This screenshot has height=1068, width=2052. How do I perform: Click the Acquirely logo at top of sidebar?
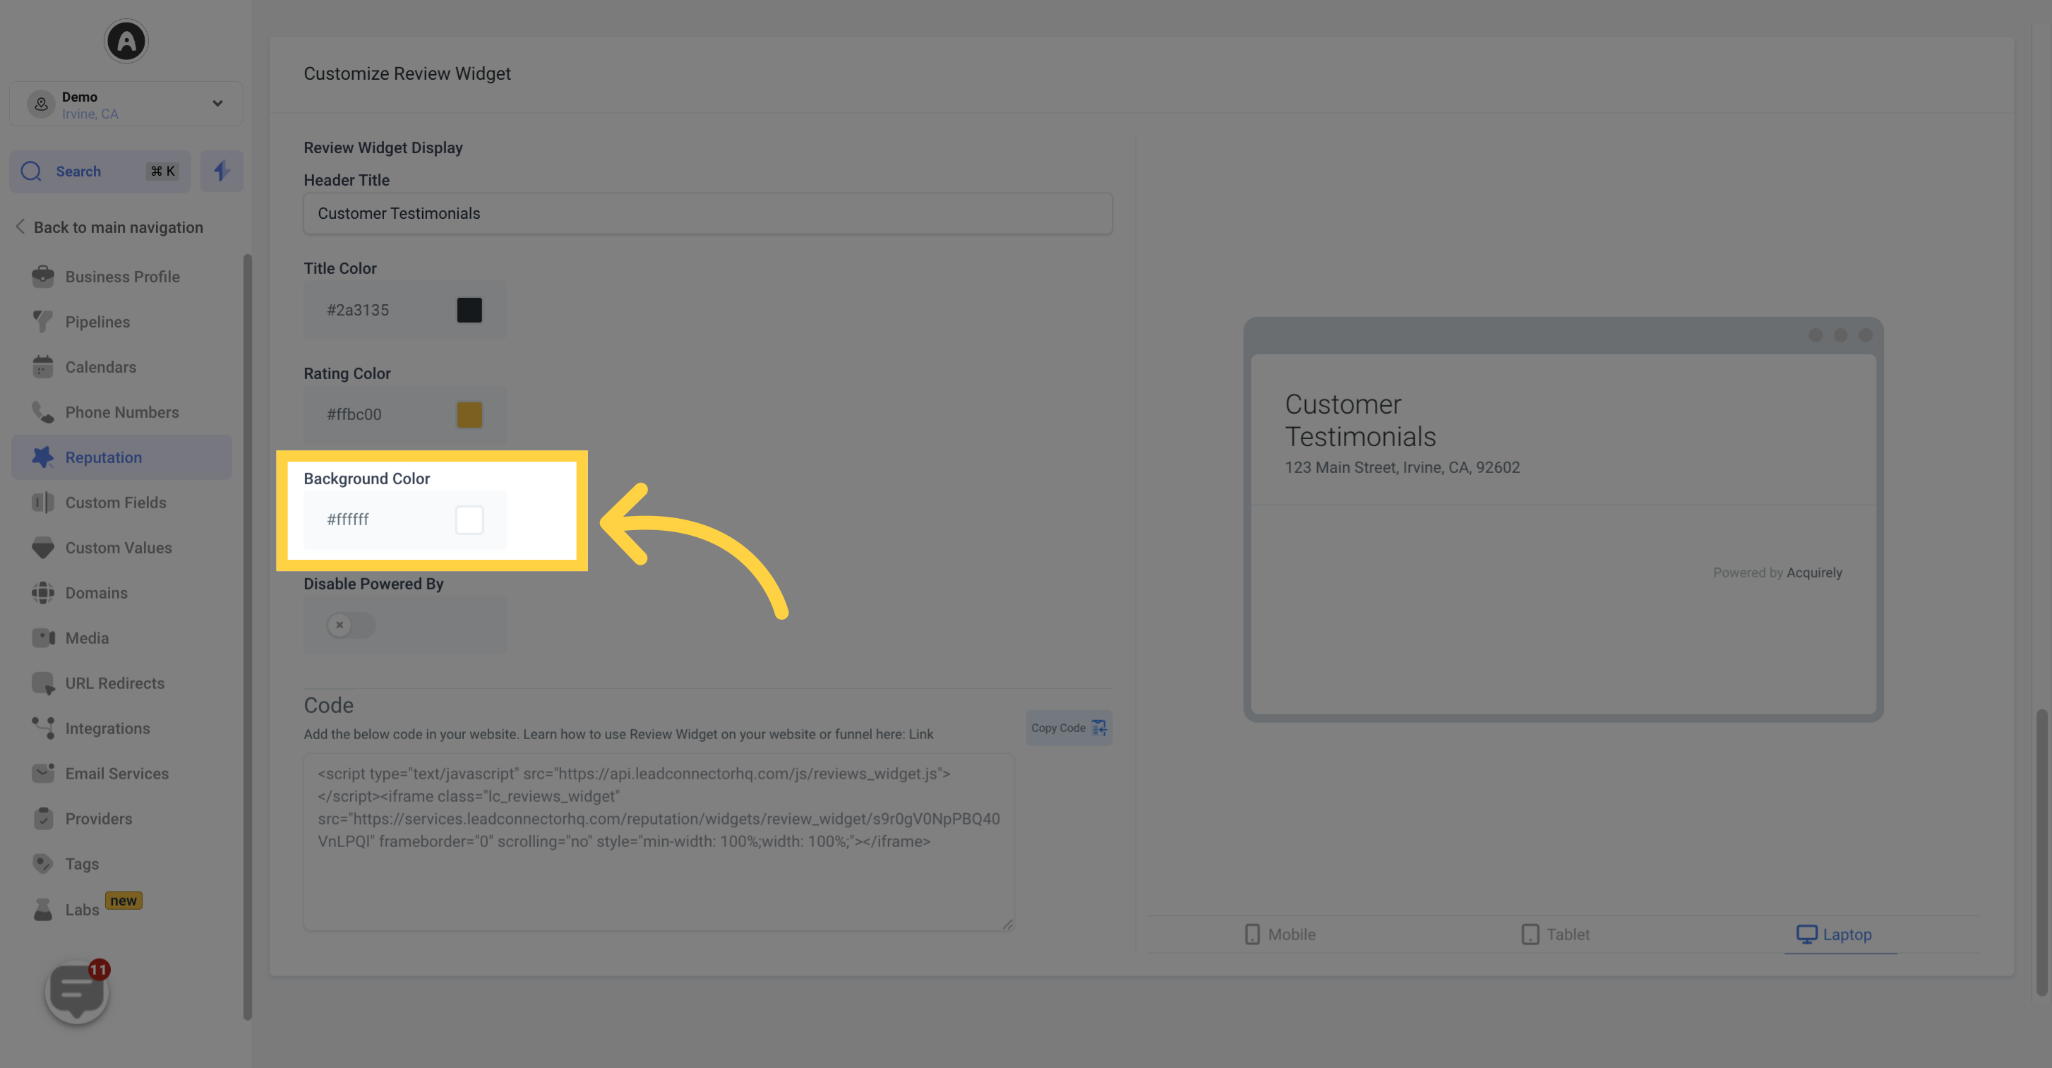coord(126,42)
